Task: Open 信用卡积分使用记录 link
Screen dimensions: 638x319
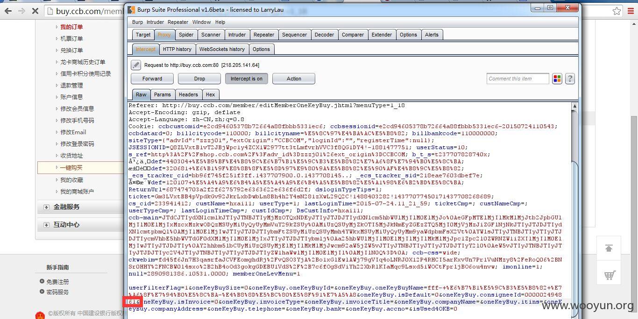Action: click(85, 74)
